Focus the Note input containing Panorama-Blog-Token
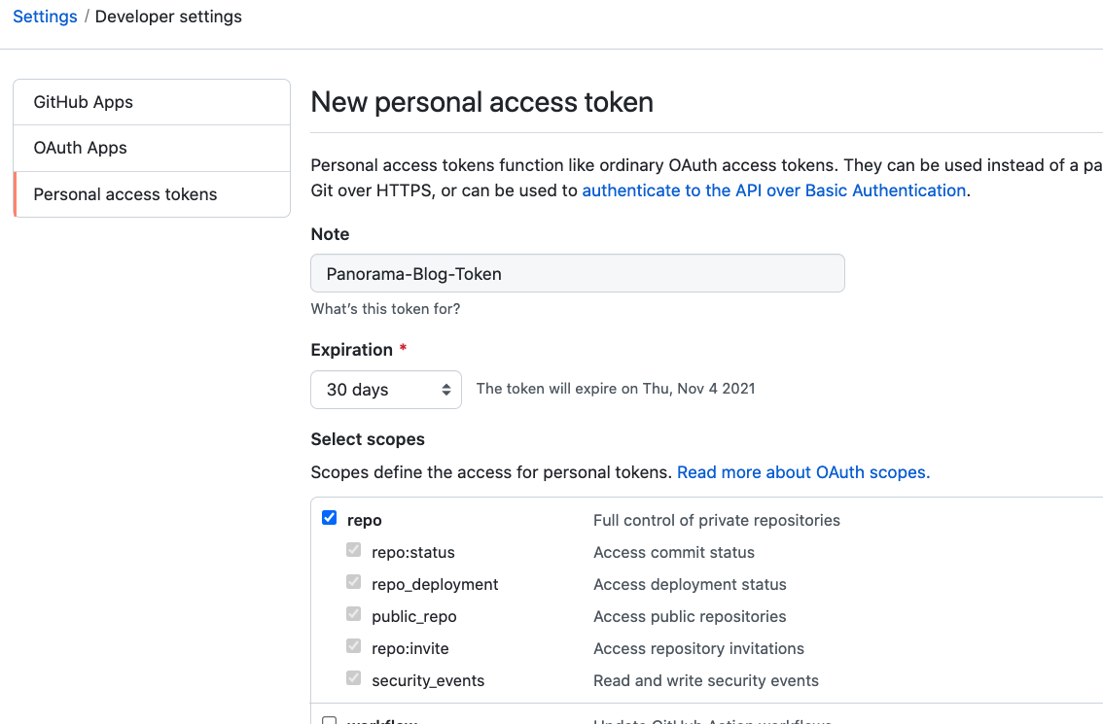Viewport: 1103px width, 724px height. [x=577, y=274]
